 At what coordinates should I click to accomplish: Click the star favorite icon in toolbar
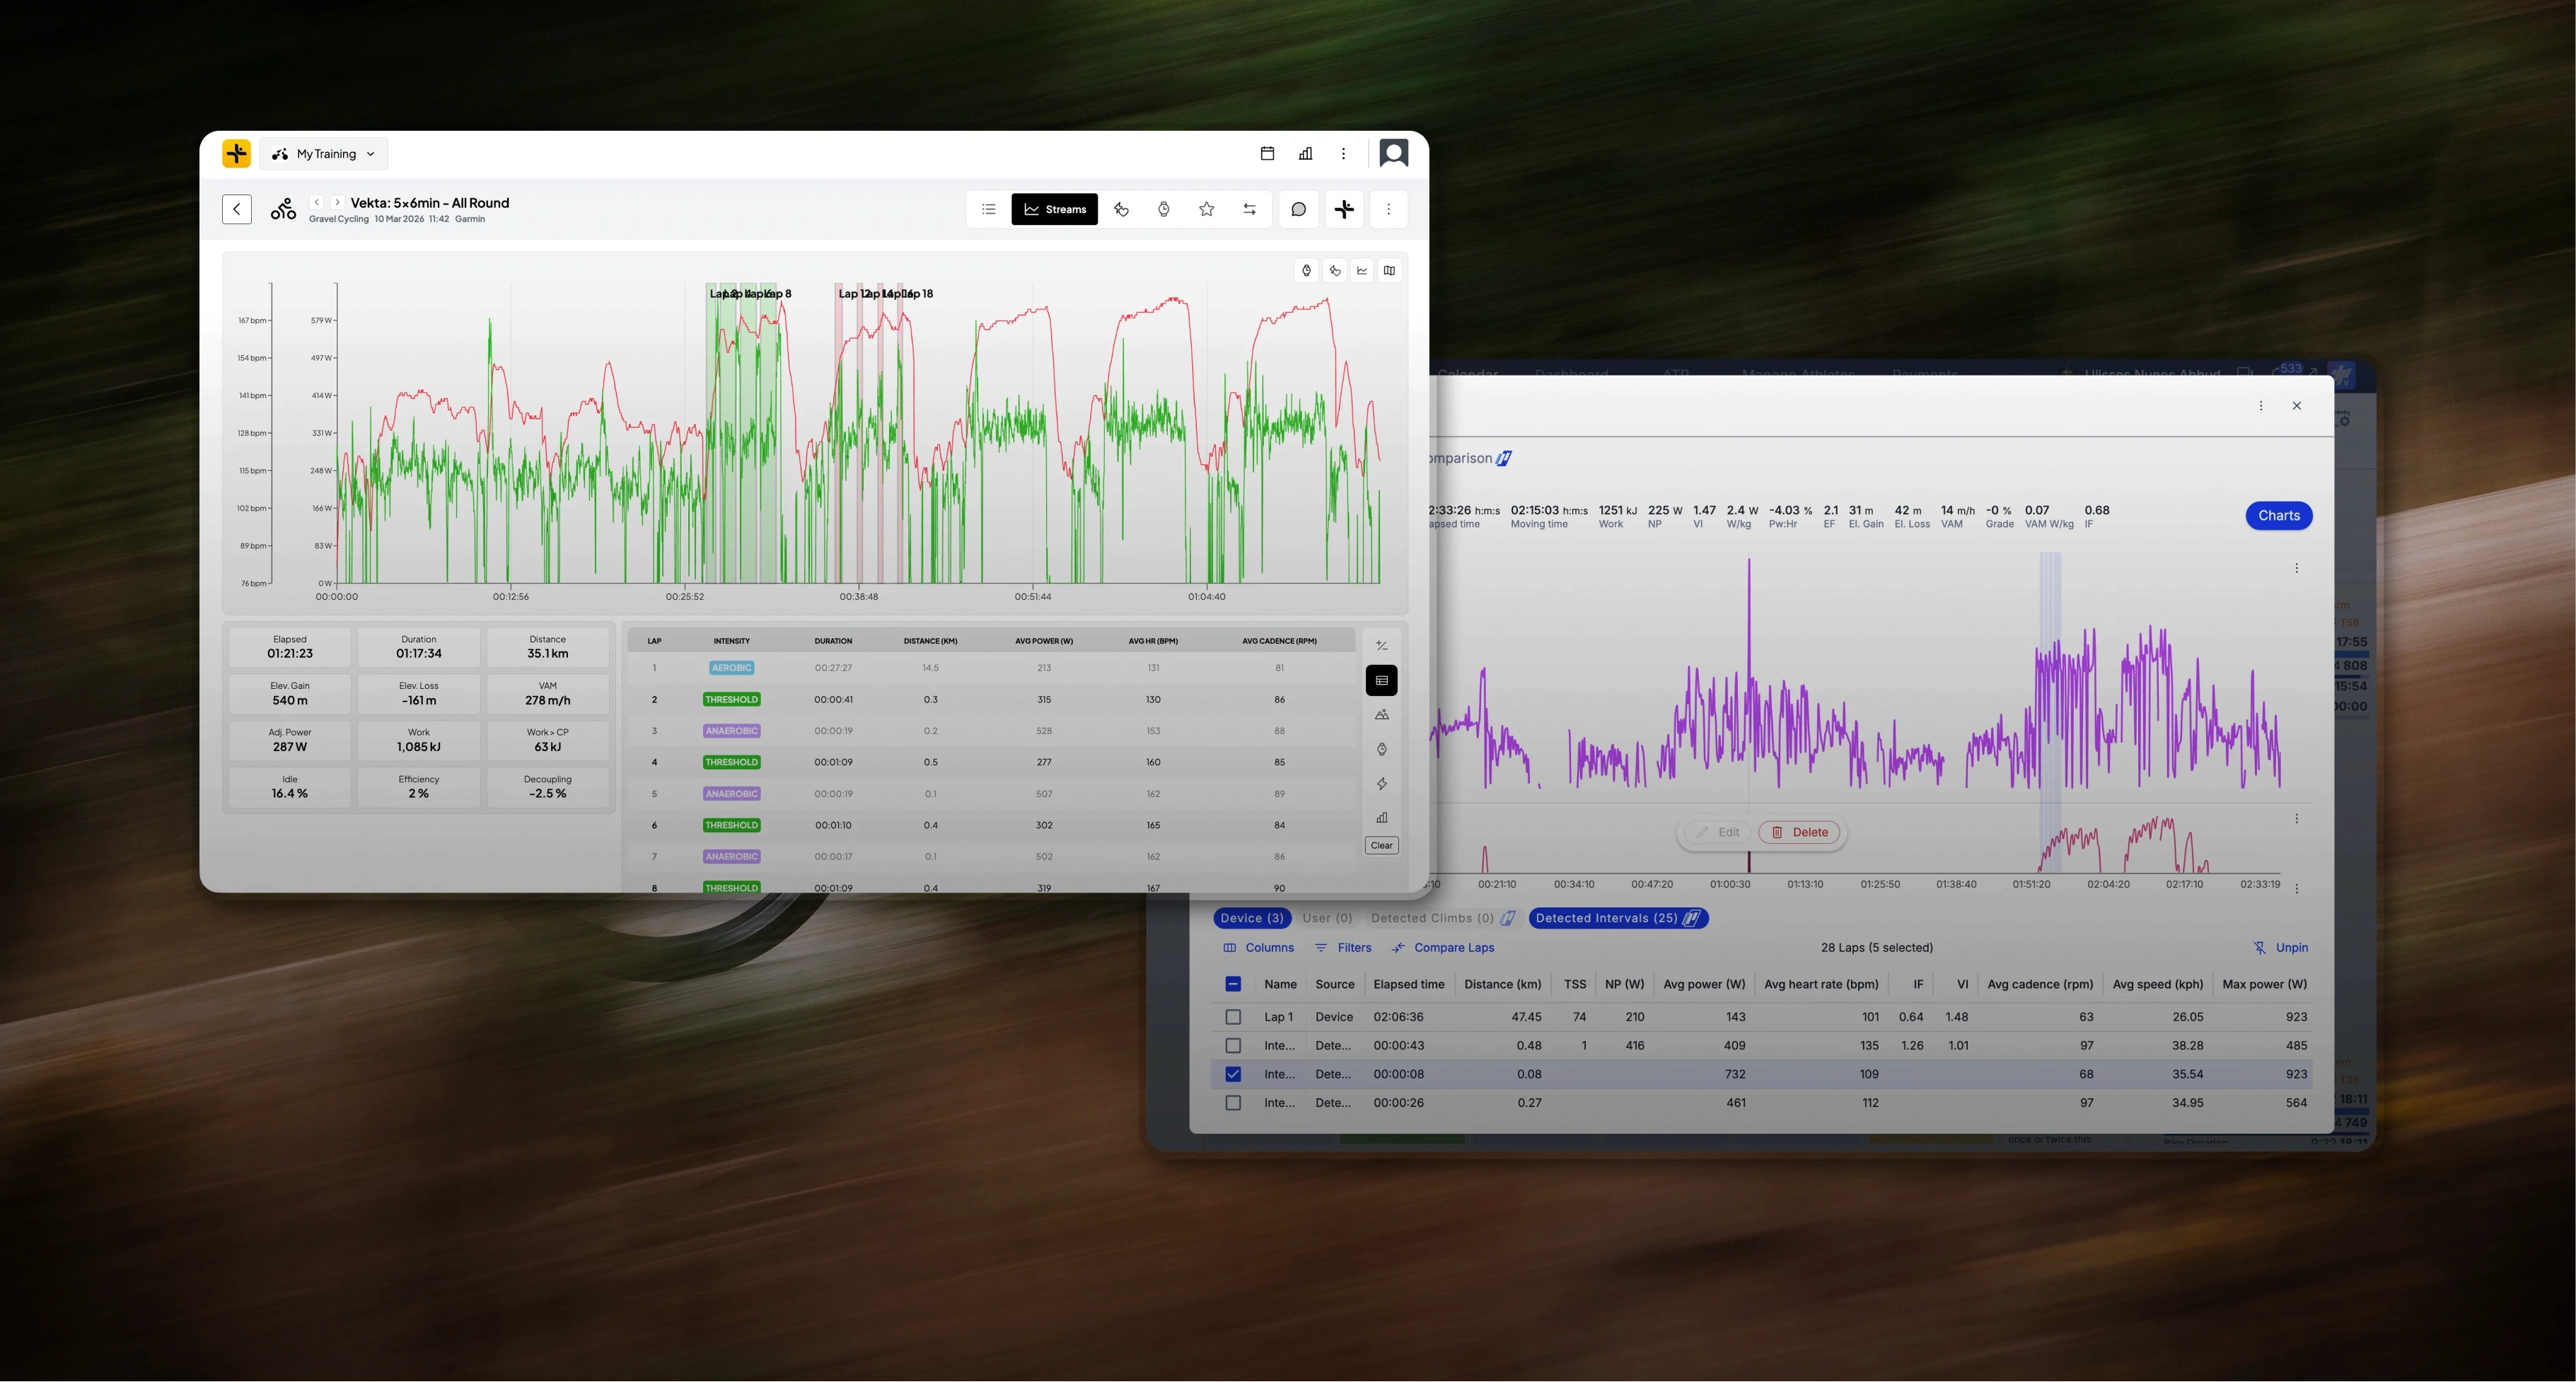coord(1206,209)
